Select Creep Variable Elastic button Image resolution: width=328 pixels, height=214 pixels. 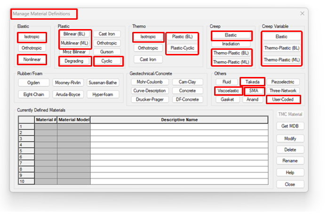(x=281, y=37)
